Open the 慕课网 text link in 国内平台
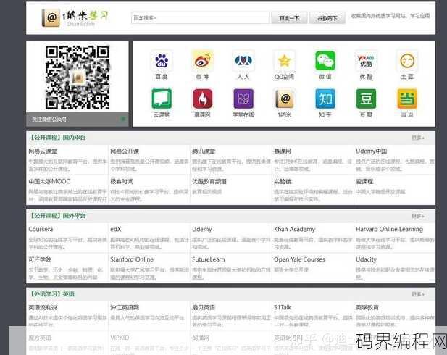447x355 pixels. [x=283, y=151]
